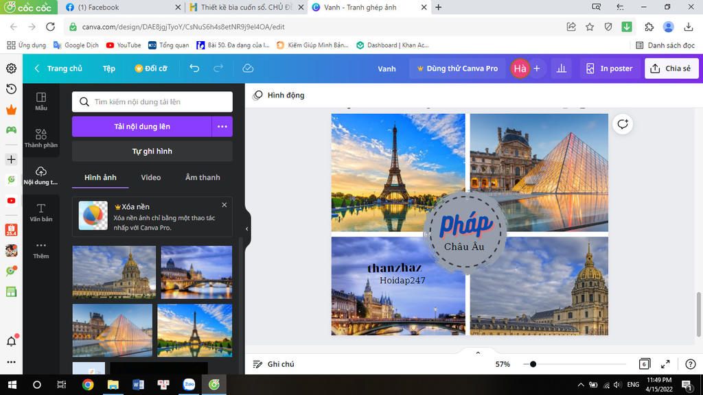Collapse the side panel arrow
Image resolution: width=703 pixels, height=395 pixels.
tap(246, 229)
